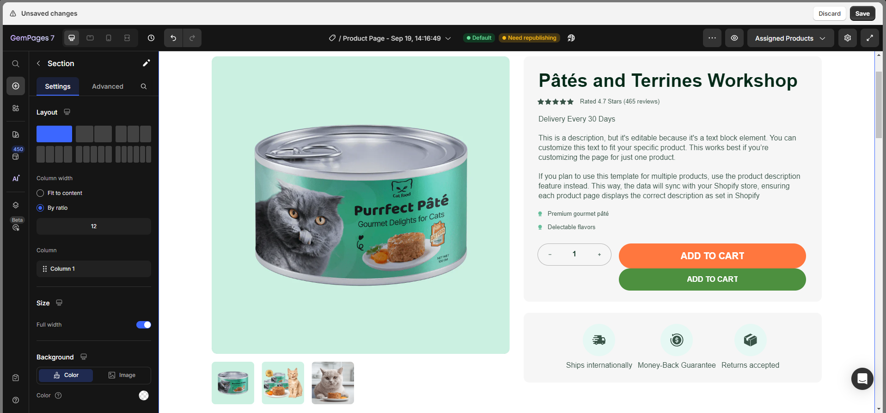Click the AI assistant sidebar icon
The width and height of the screenshot is (886, 413).
pos(16,178)
